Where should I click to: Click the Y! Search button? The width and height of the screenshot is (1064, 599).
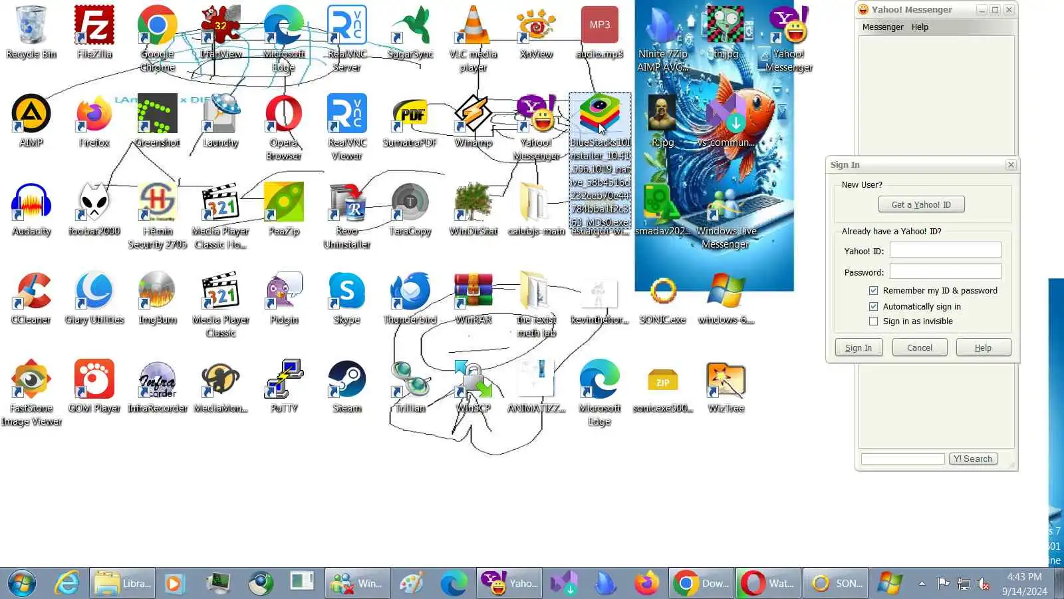972,459
